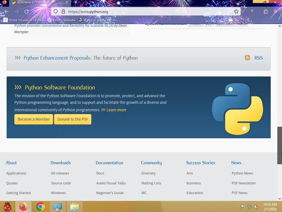
Task: Open the "if you're gonna run m..." bookmark
Action: 98,20
